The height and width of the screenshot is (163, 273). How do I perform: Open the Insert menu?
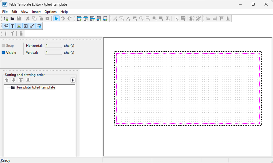[x=36, y=12]
